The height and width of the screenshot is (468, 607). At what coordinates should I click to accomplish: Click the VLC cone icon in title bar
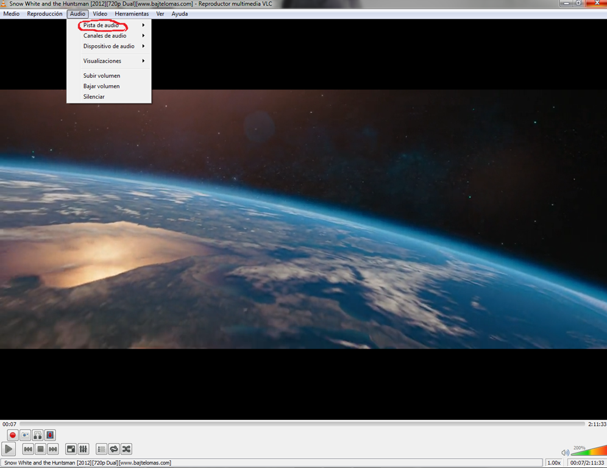(3, 4)
